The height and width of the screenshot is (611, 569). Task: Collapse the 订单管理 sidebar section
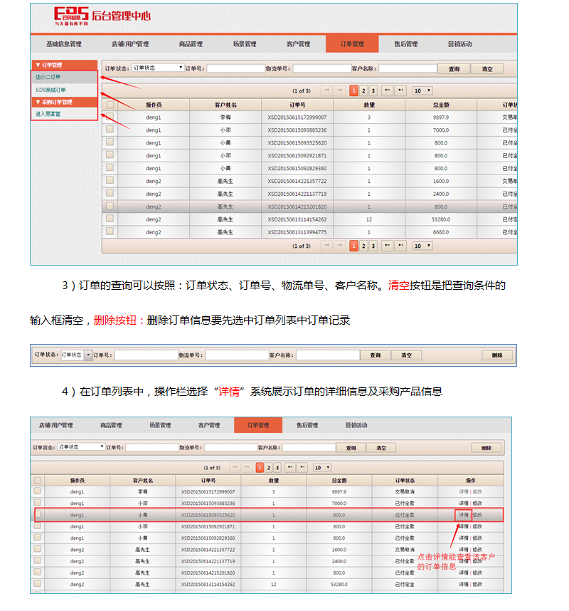point(64,65)
